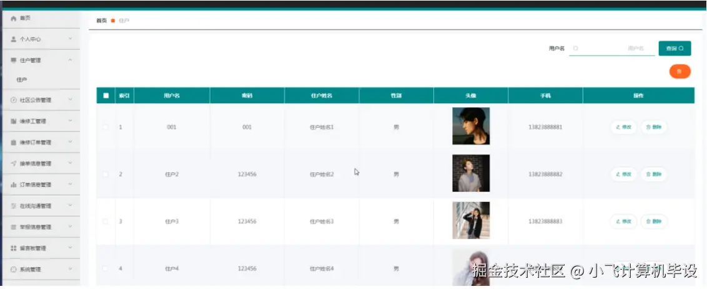
Task: Click the 住户姓名4 cell
Action: click(x=322, y=269)
